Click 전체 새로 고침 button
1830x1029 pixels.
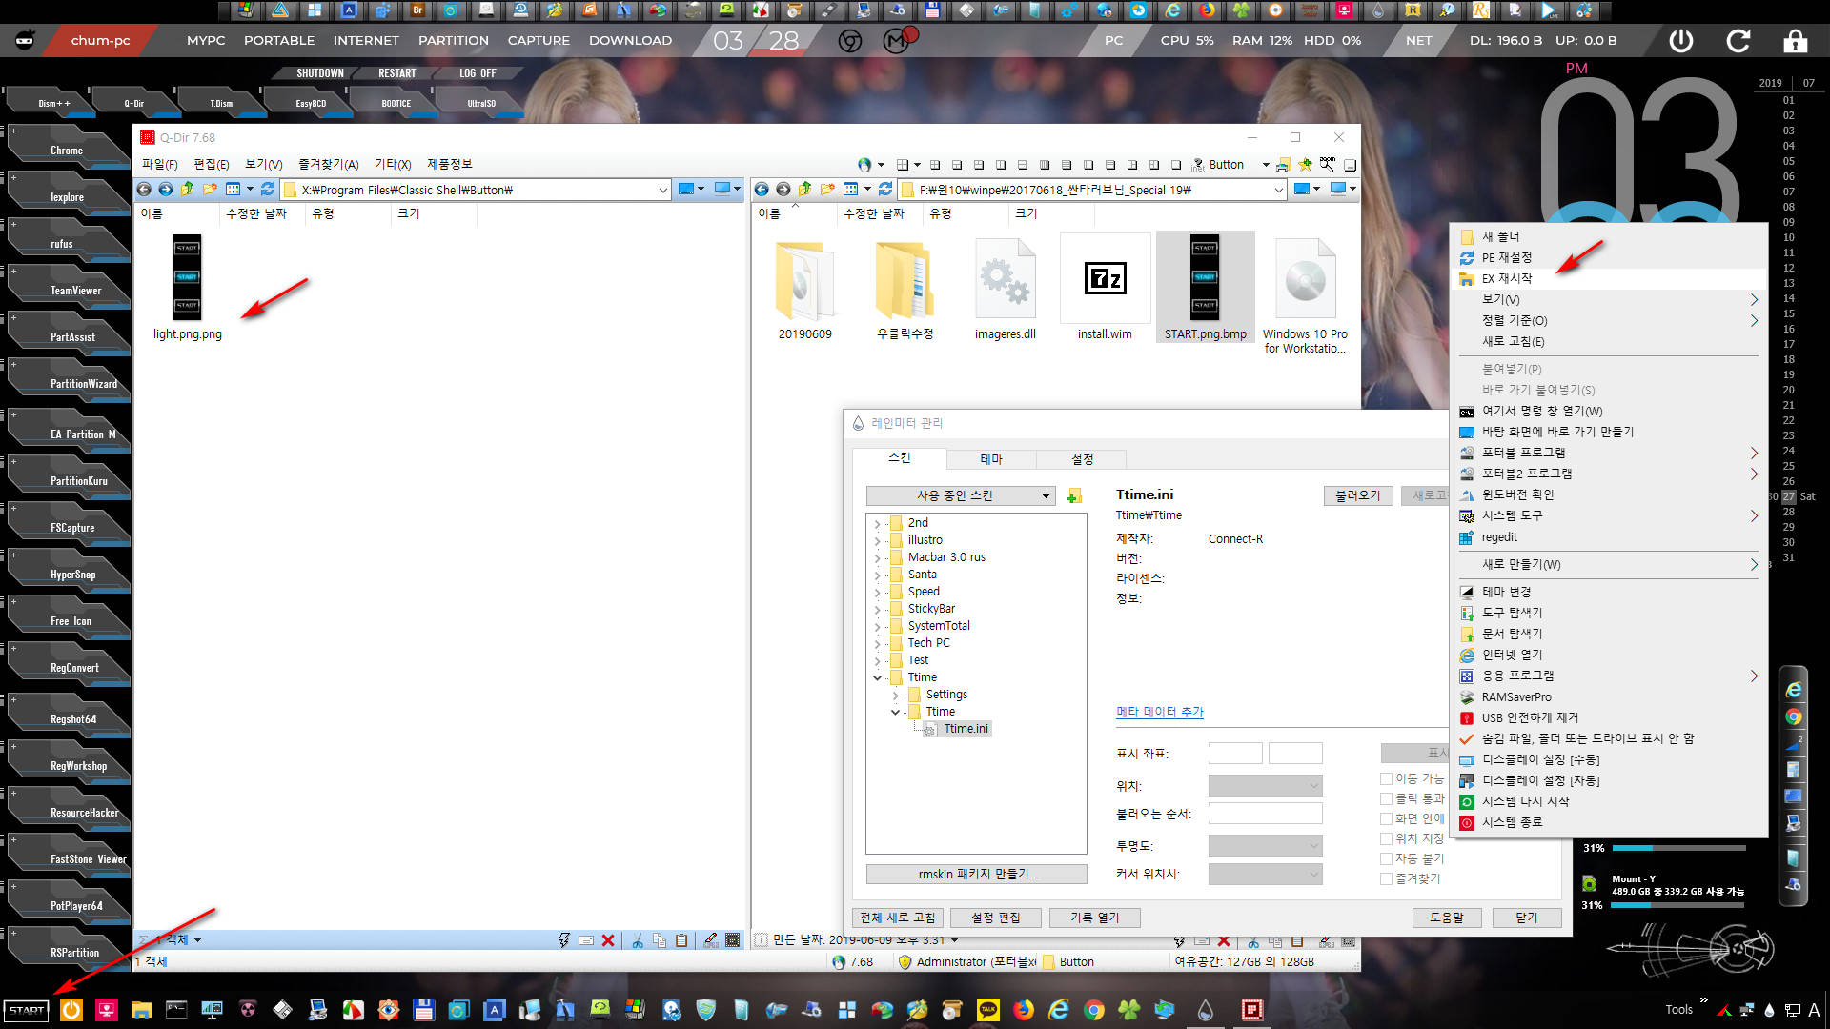pos(898,918)
